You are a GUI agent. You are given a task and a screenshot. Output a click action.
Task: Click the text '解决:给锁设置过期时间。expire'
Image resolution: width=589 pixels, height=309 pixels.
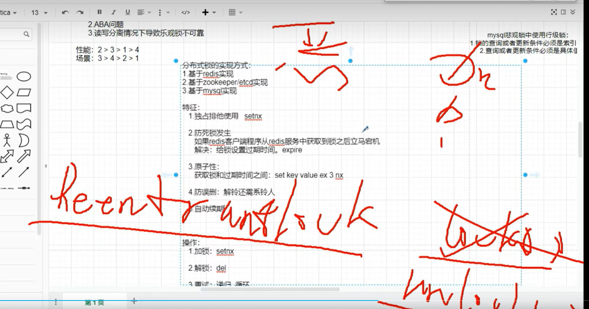click(248, 150)
